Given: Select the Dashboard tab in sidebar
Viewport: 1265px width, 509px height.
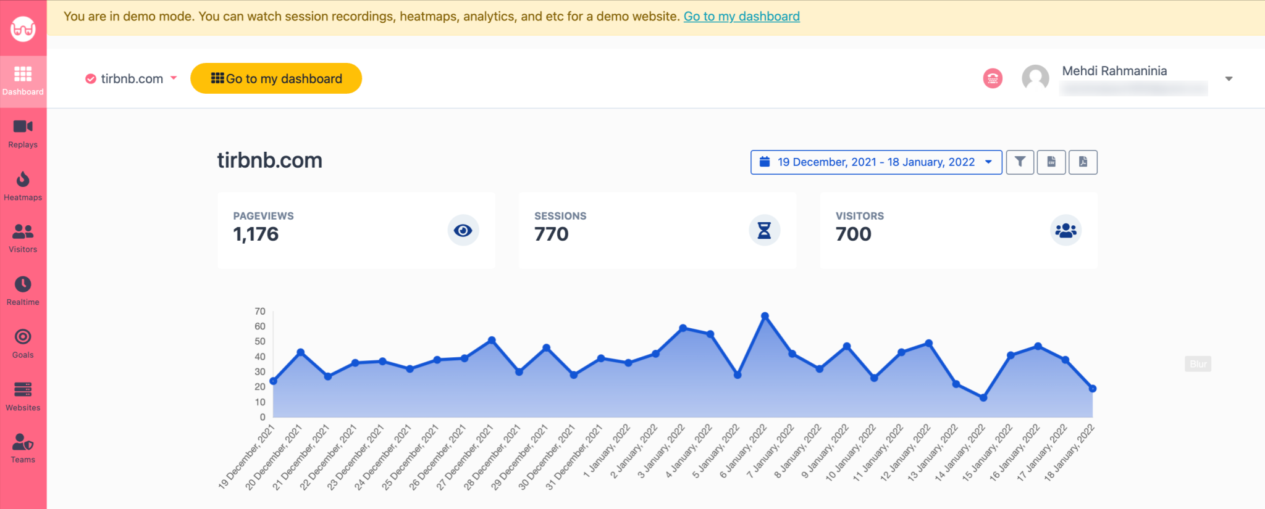Looking at the screenshot, I should (23, 81).
